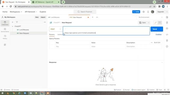Image resolution: width=170 pixels, height=95 pixels.
Task: Open Postbot in status bar
Action: point(117,90)
